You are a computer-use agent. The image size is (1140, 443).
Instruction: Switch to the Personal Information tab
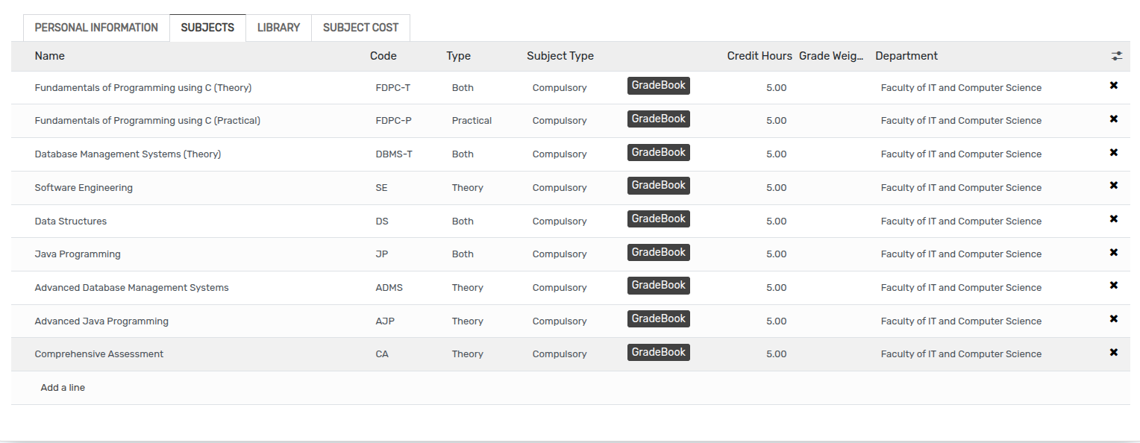click(96, 28)
